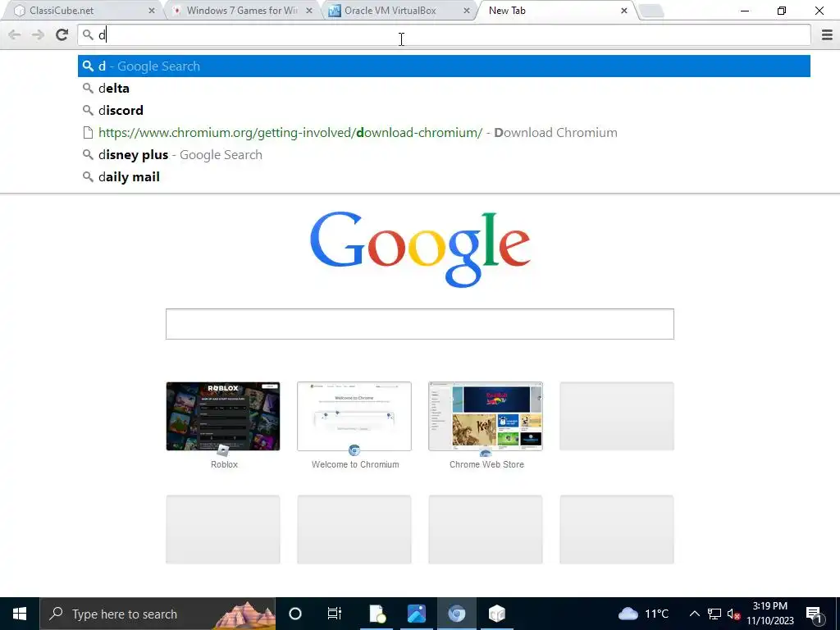The image size is (840, 630).
Task: Click the network icon in the system tray
Action: pos(714,614)
